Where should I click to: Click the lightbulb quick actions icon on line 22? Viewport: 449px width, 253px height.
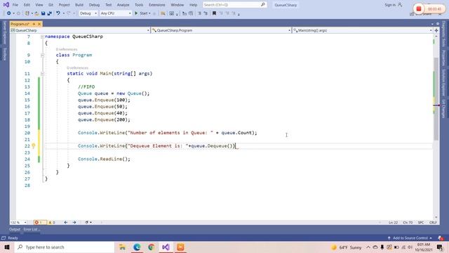pyautogui.click(x=33, y=145)
